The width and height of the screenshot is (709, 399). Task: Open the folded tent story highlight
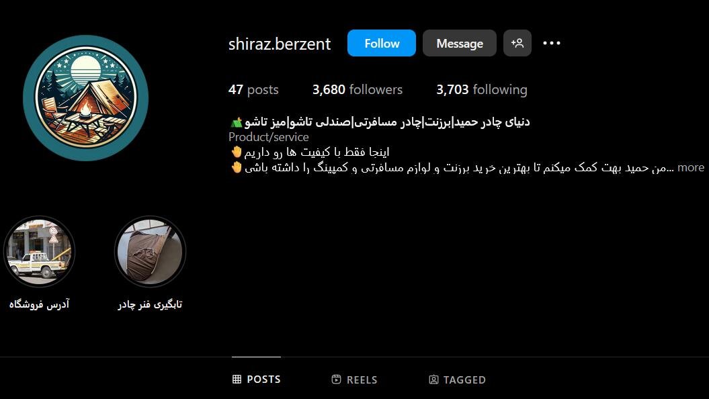point(150,251)
